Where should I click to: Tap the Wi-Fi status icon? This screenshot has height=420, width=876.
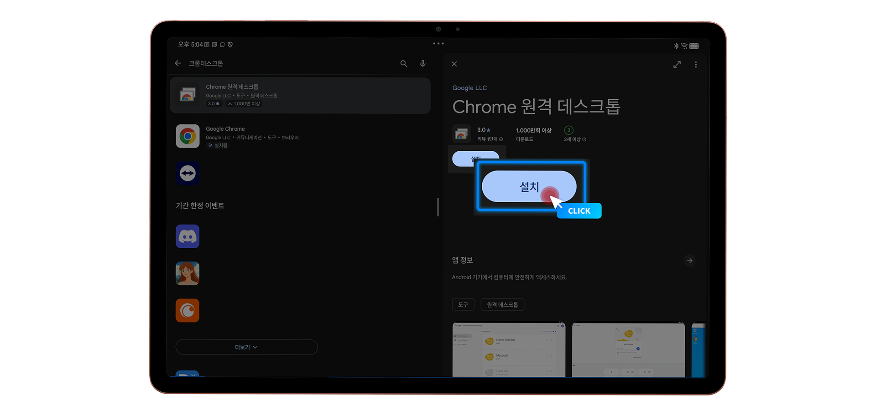click(684, 46)
